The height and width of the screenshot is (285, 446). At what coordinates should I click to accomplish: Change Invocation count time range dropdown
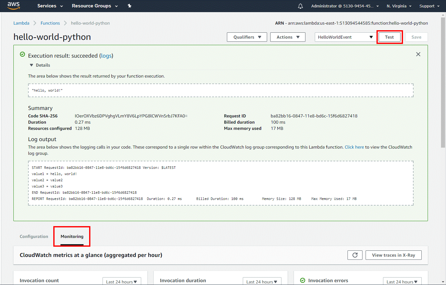(x=122, y=282)
